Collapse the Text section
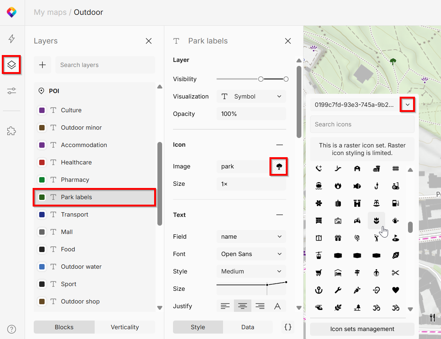Image resolution: width=441 pixels, height=339 pixels. (x=279, y=215)
